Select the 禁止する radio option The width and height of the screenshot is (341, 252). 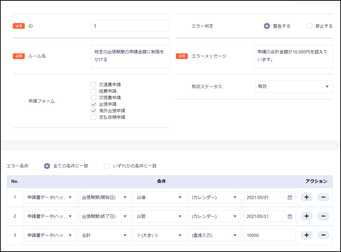[309, 26]
